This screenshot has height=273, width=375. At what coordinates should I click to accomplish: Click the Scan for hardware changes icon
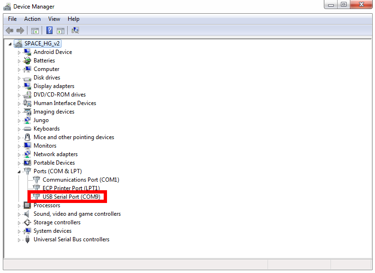[75, 30]
